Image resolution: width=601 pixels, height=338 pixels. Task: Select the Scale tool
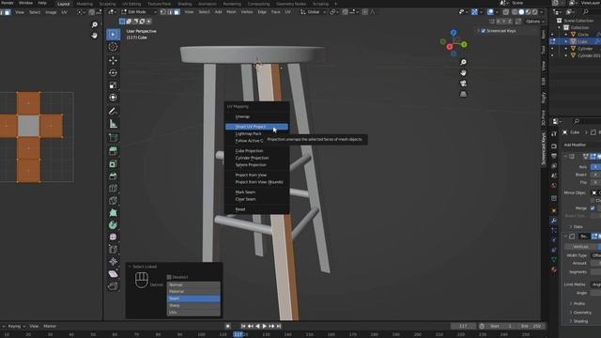(x=113, y=85)
